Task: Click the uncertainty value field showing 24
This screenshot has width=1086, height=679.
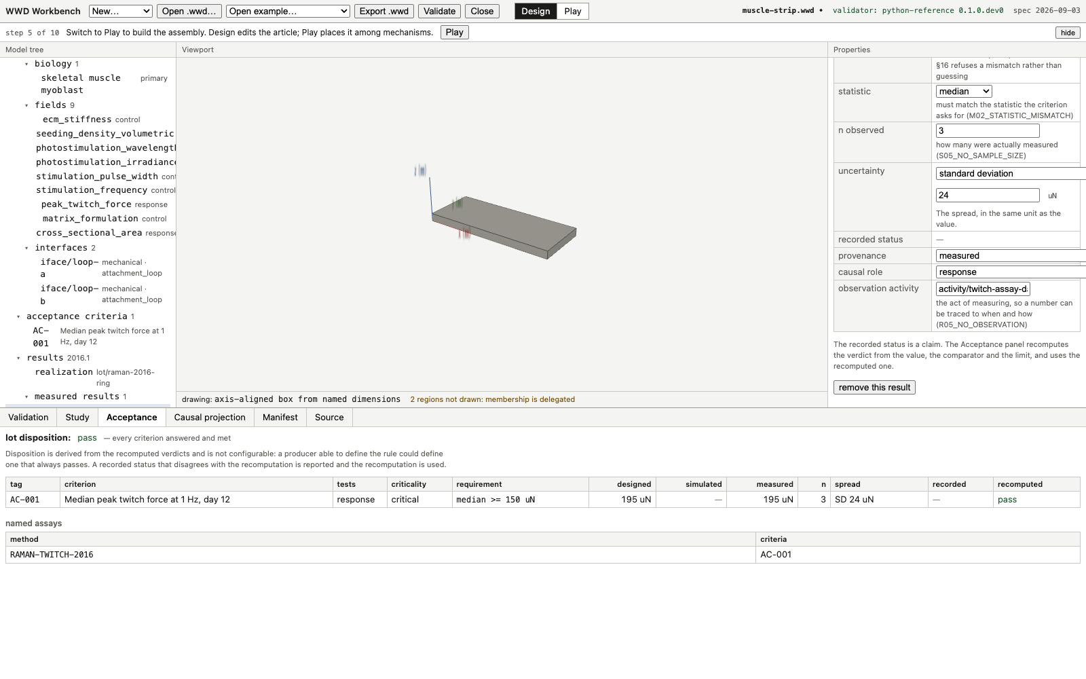Action: click(x=988, y=195)
